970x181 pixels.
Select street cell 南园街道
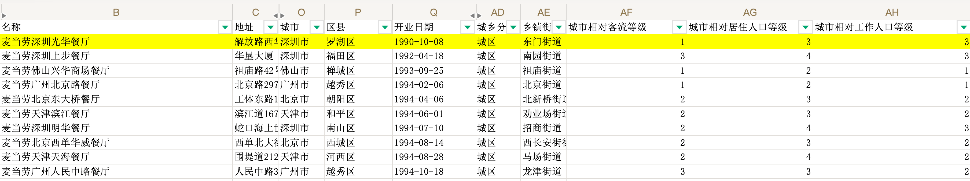pos(544,56)
